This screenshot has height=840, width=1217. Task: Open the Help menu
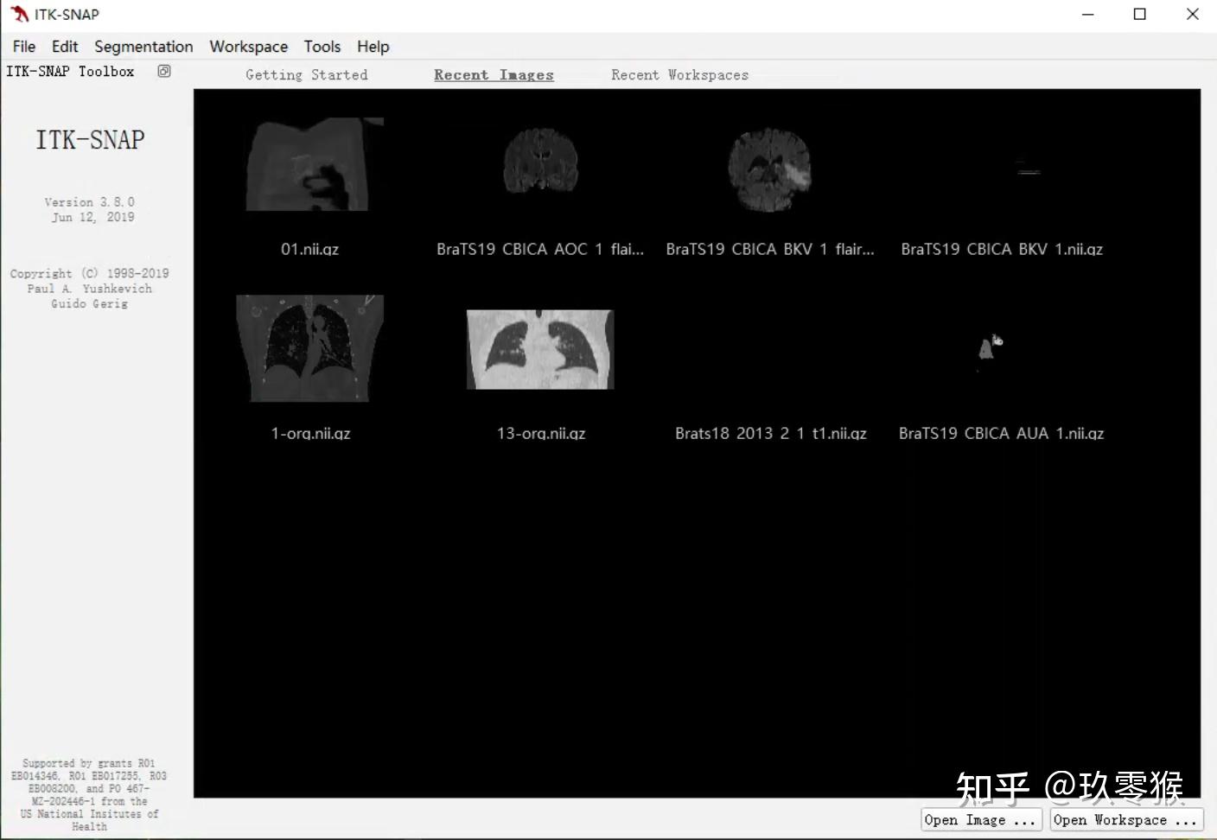coord(373,47)
